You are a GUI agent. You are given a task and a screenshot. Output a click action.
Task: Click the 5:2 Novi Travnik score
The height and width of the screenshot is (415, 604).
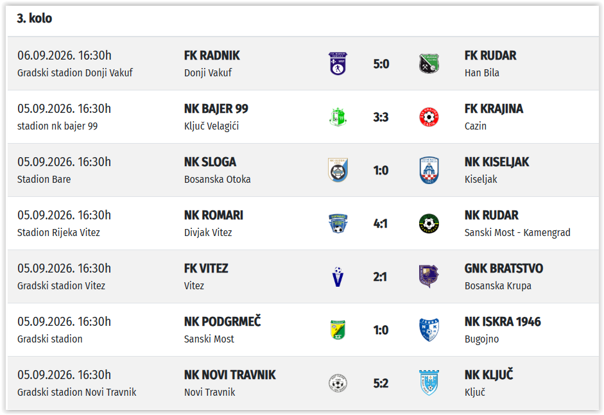381,384
